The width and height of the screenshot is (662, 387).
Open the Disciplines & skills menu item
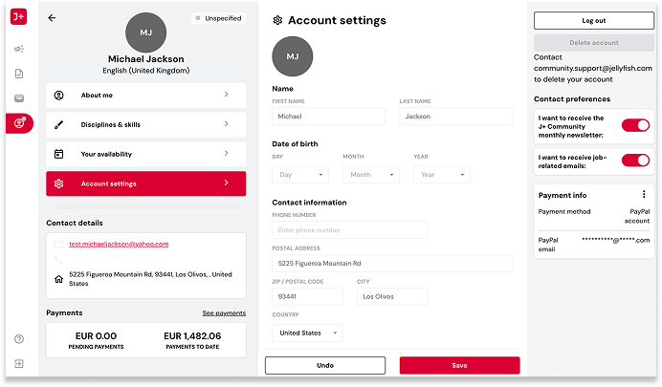coord(146,125)
